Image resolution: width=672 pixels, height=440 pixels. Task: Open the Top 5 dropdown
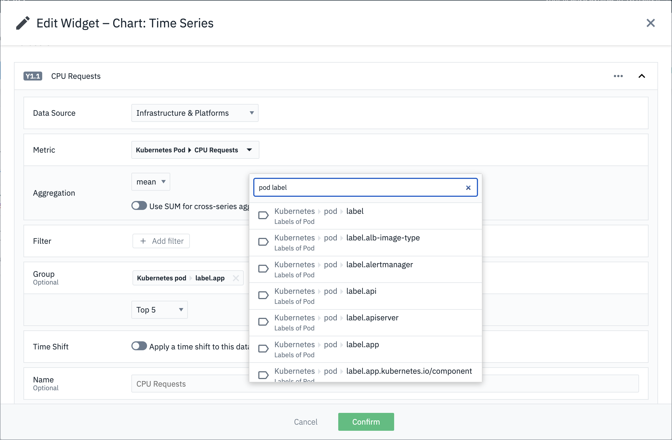159,310
